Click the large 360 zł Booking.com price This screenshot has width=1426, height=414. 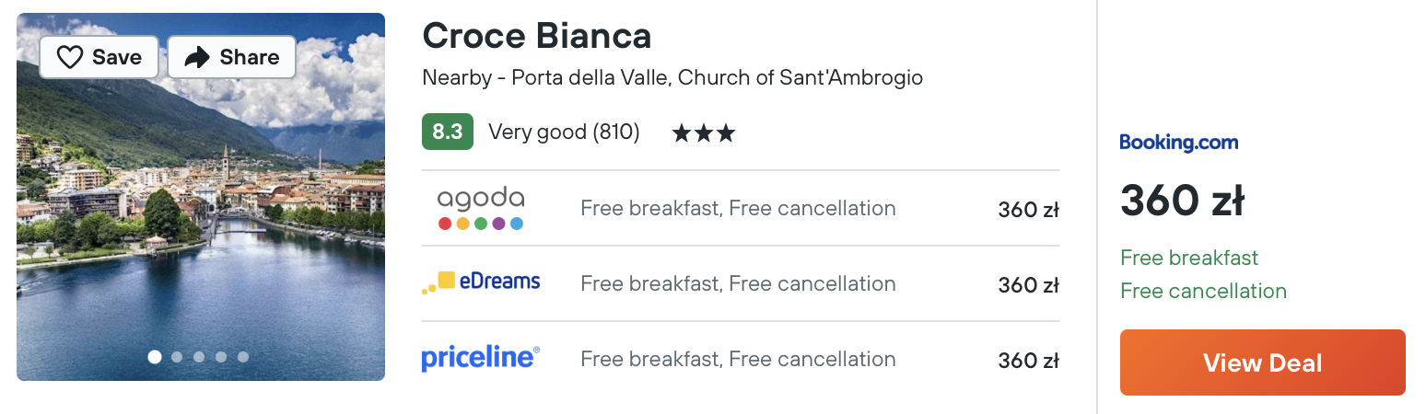[1183, 201]
